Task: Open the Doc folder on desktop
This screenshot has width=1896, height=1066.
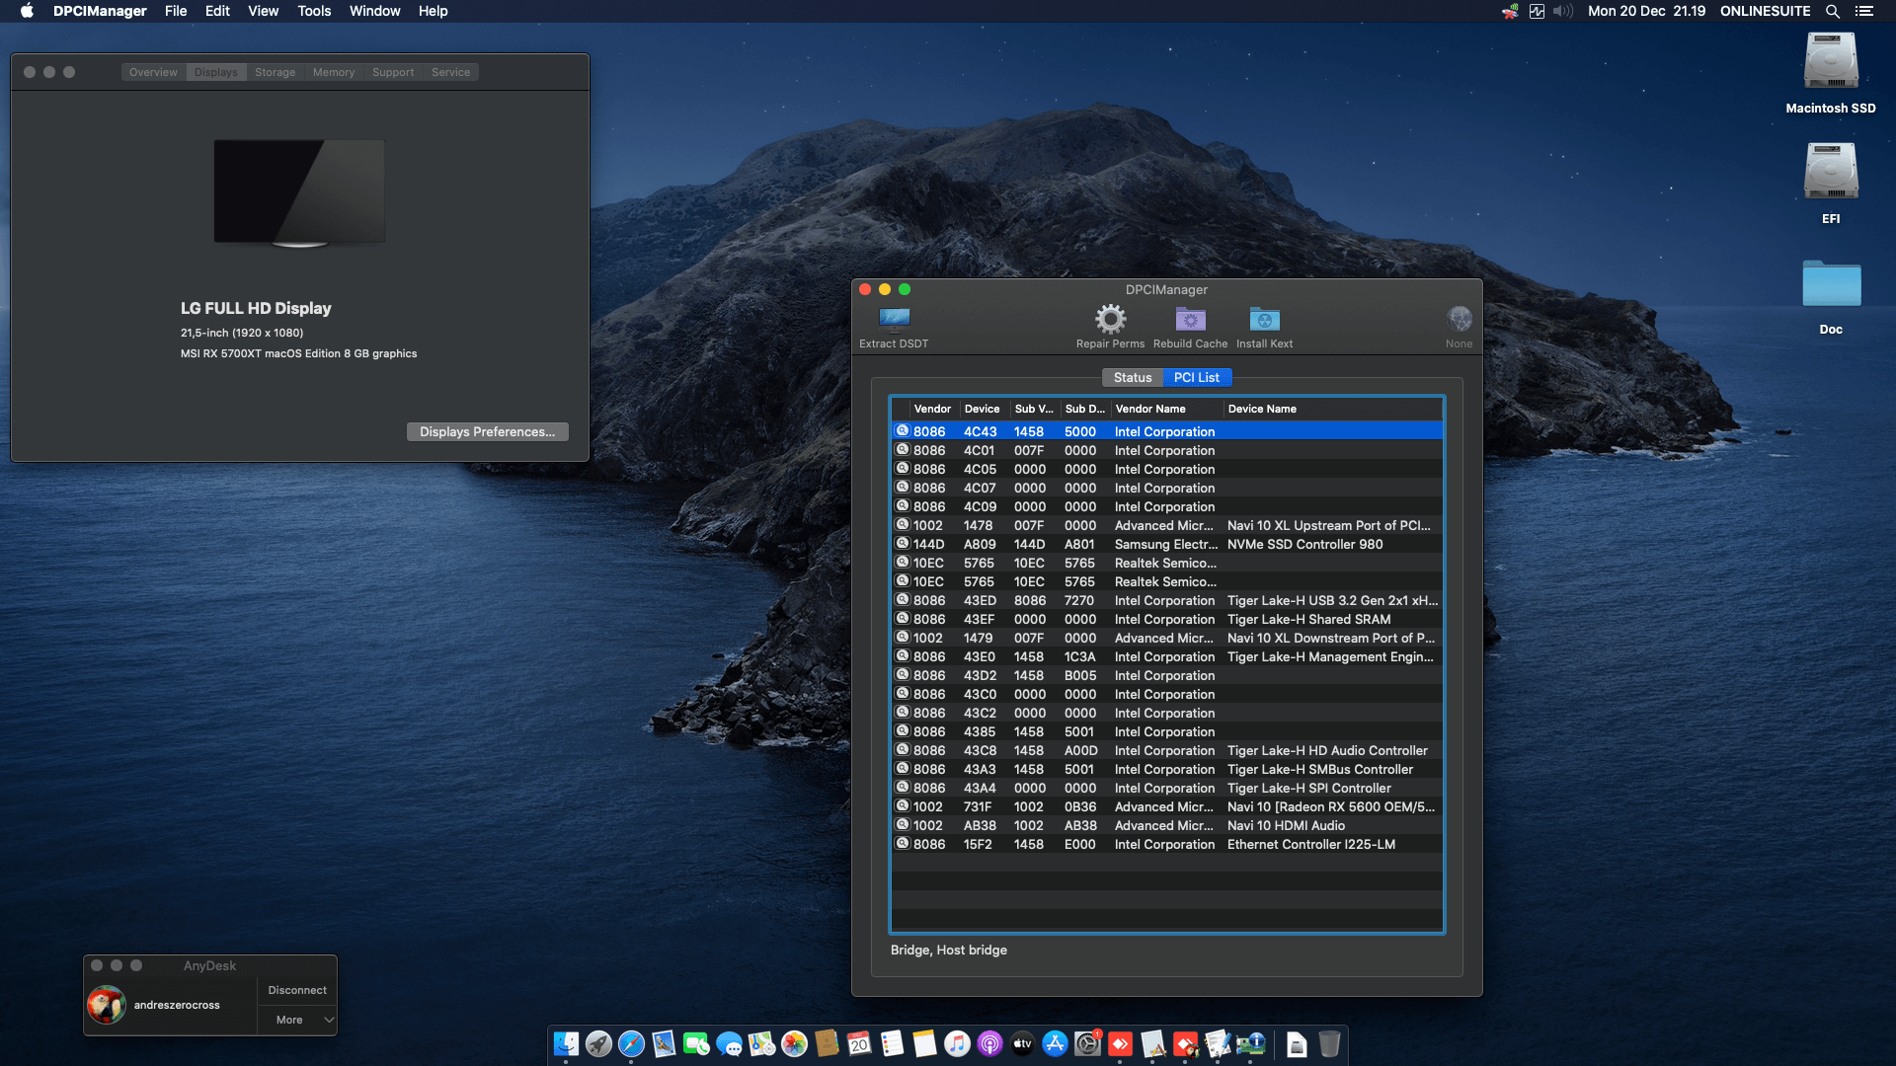Action: (1831, 284)
